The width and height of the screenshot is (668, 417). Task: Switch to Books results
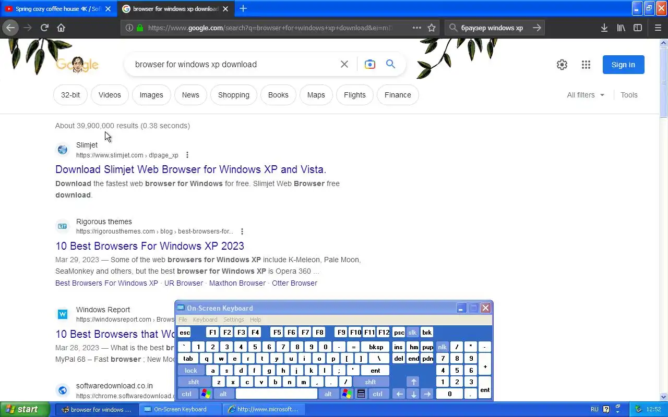point(278,95)
